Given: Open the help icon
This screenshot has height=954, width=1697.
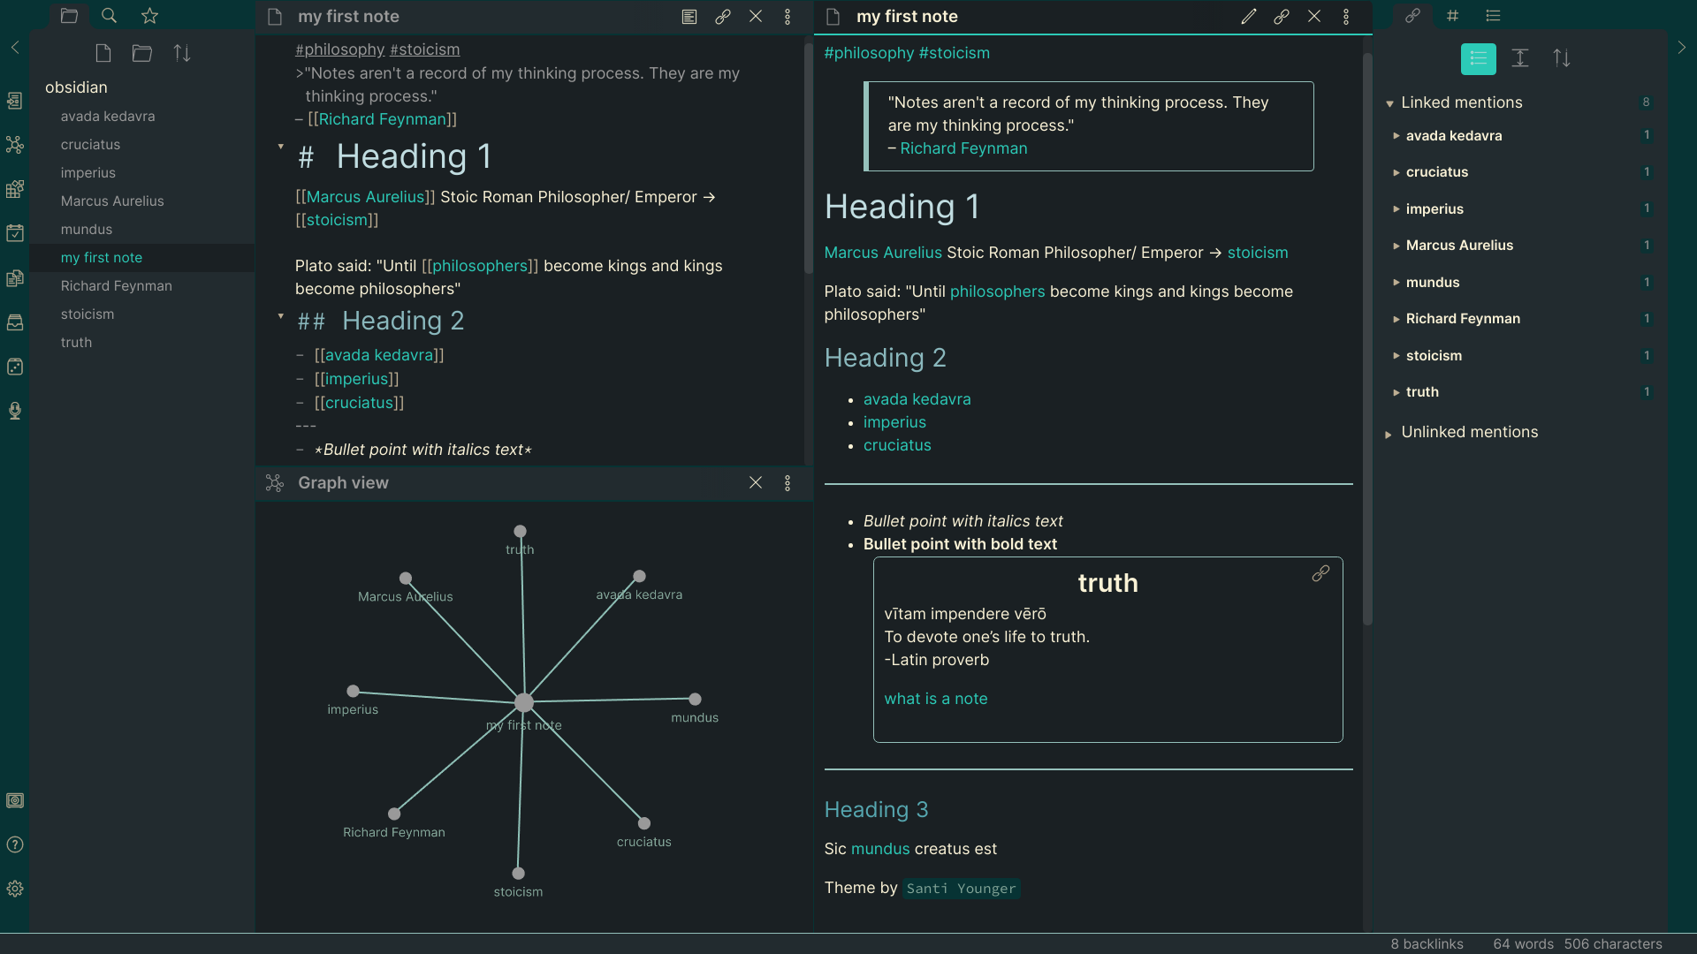Looking at the screenshot, I should [x=15, y=844].
